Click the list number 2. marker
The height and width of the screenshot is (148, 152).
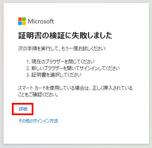[28, 68]
